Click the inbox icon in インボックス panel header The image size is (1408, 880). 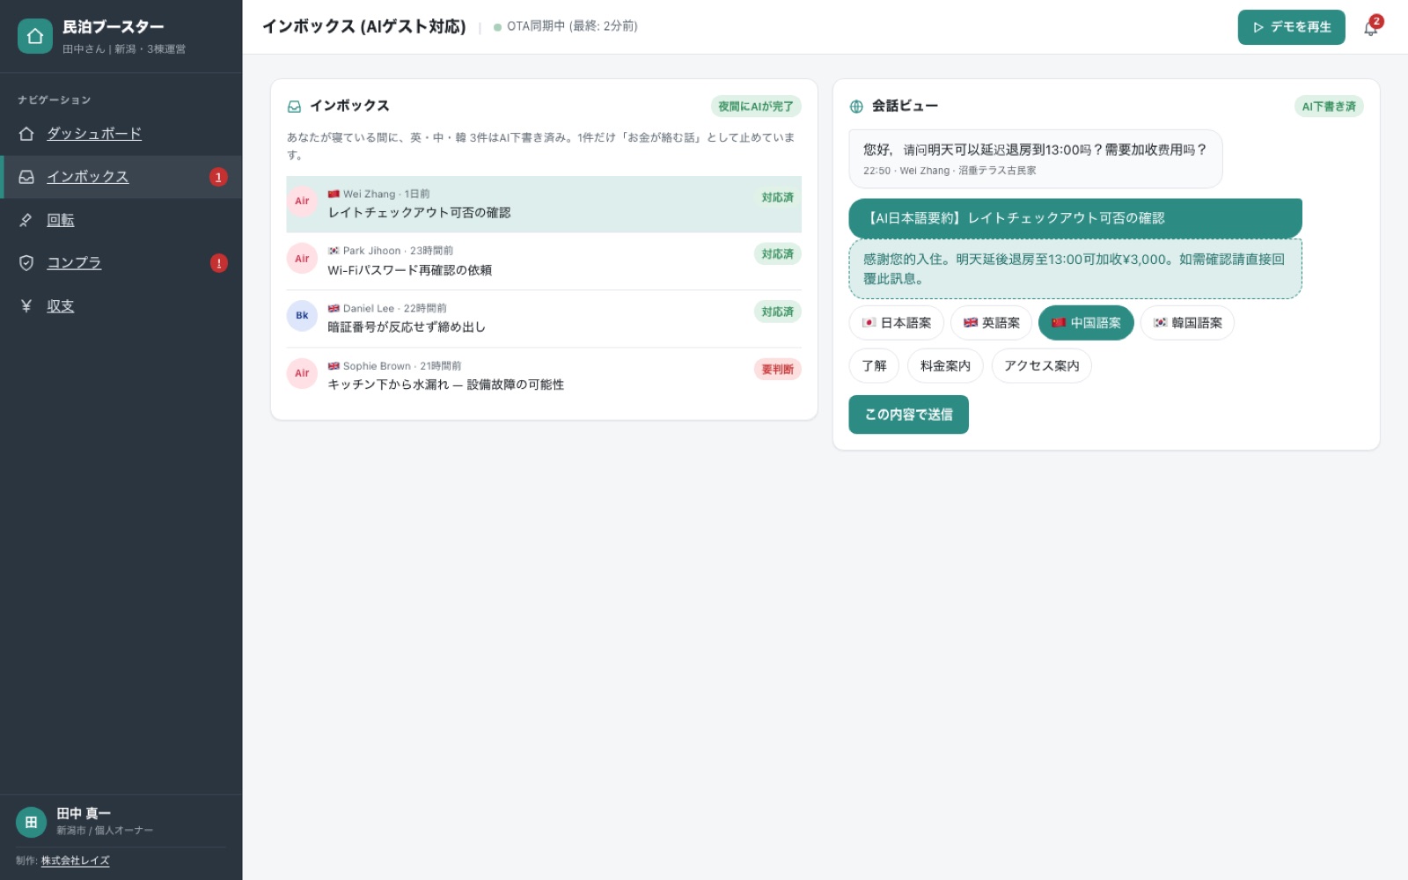coord(295,106)
